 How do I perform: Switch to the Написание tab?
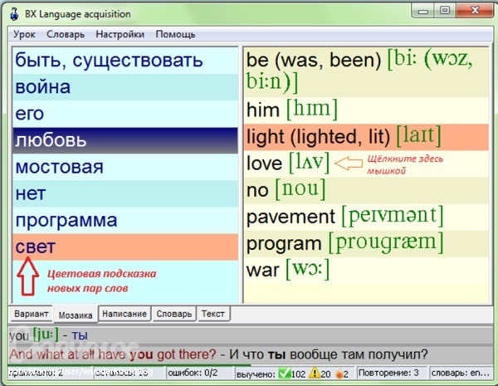[x=125, y=315]
